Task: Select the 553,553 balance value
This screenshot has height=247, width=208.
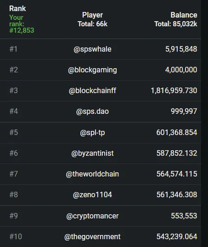Action: point(184,216)
